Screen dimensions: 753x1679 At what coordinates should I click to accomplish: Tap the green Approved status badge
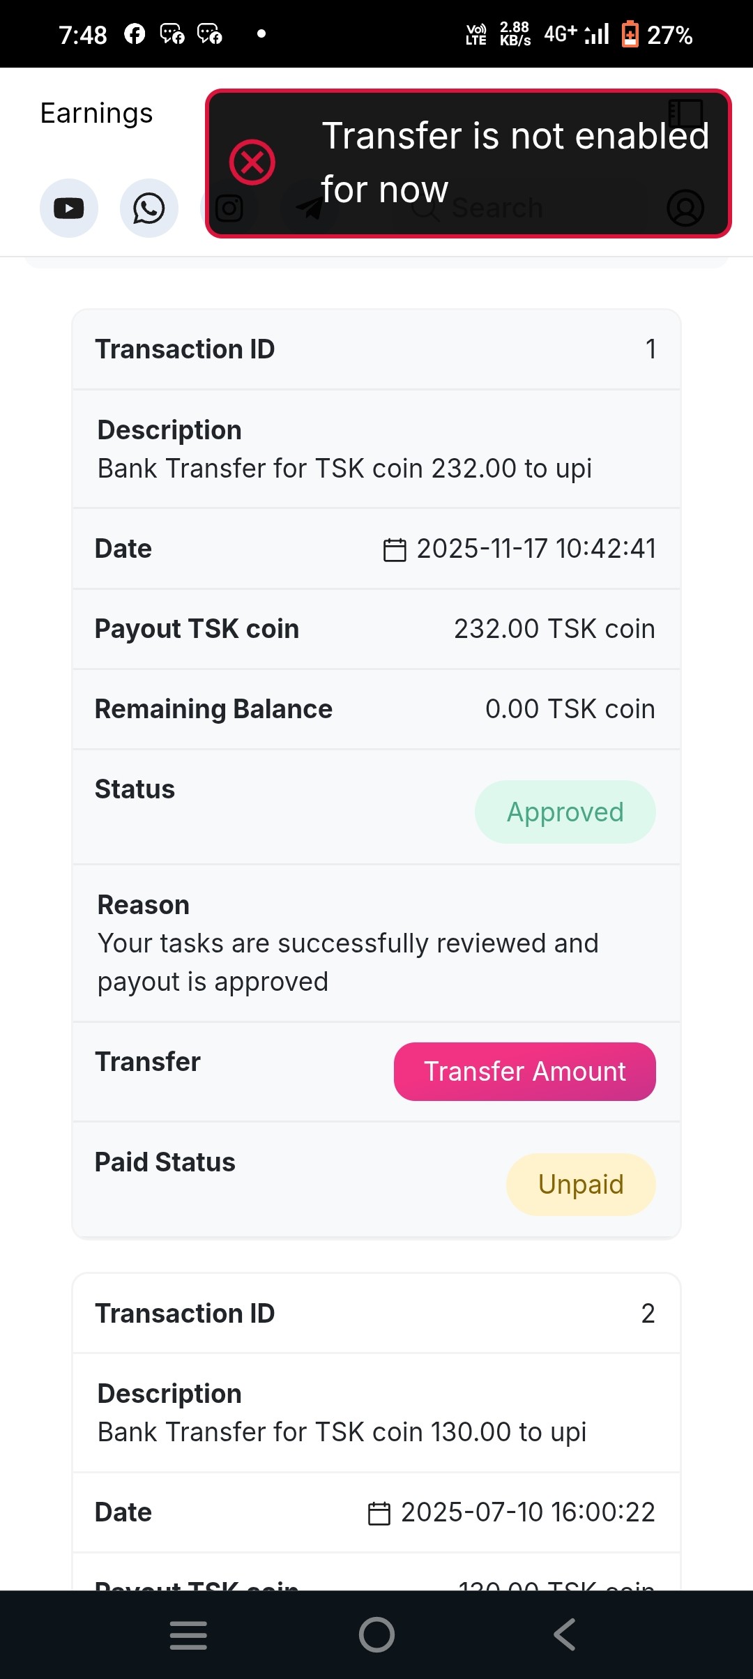point(565,812)
